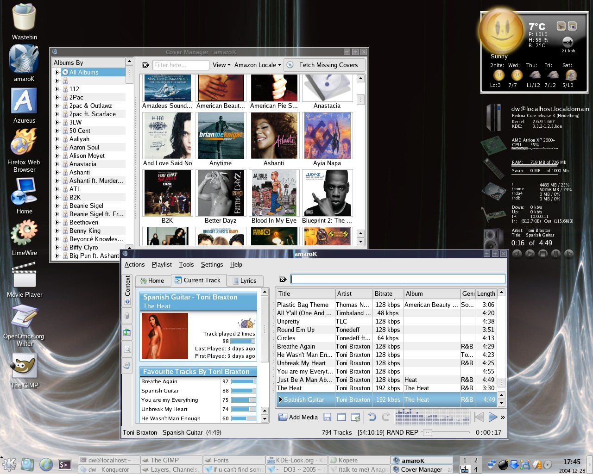Click the globe browser icon in the panel
593x474 pixels.
point(46,464)
